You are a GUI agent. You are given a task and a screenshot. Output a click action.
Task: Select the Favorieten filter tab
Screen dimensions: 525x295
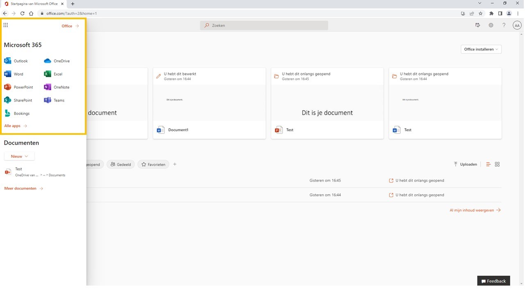153,164
